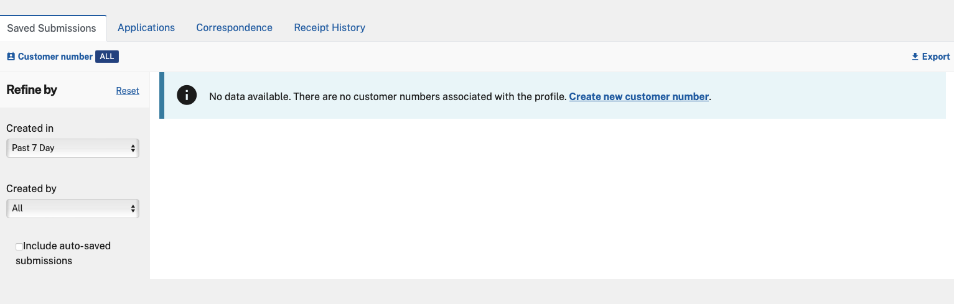
Task: Enable Include auto-saved submissions checkbox
Action: point(19,247)
